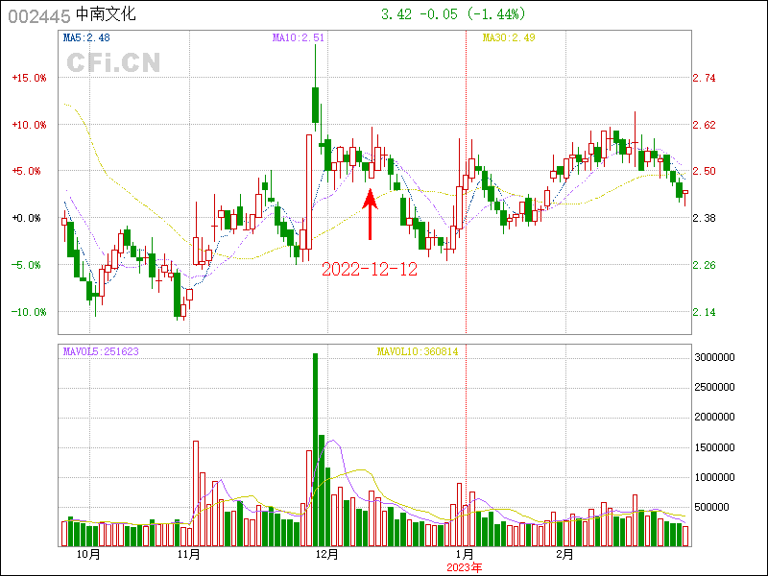This screenshot has width=768, height=576.
Task: Jump to the 11月 time axis label
Action: [x=189, y=554]
